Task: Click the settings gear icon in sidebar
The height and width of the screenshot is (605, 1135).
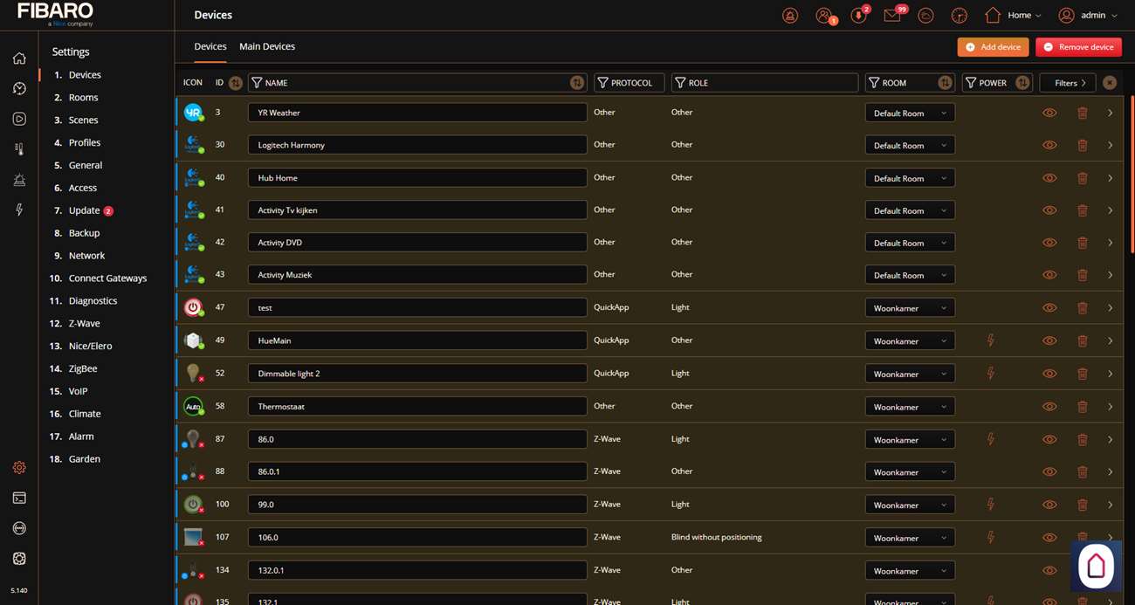Action: pos(19,468)
